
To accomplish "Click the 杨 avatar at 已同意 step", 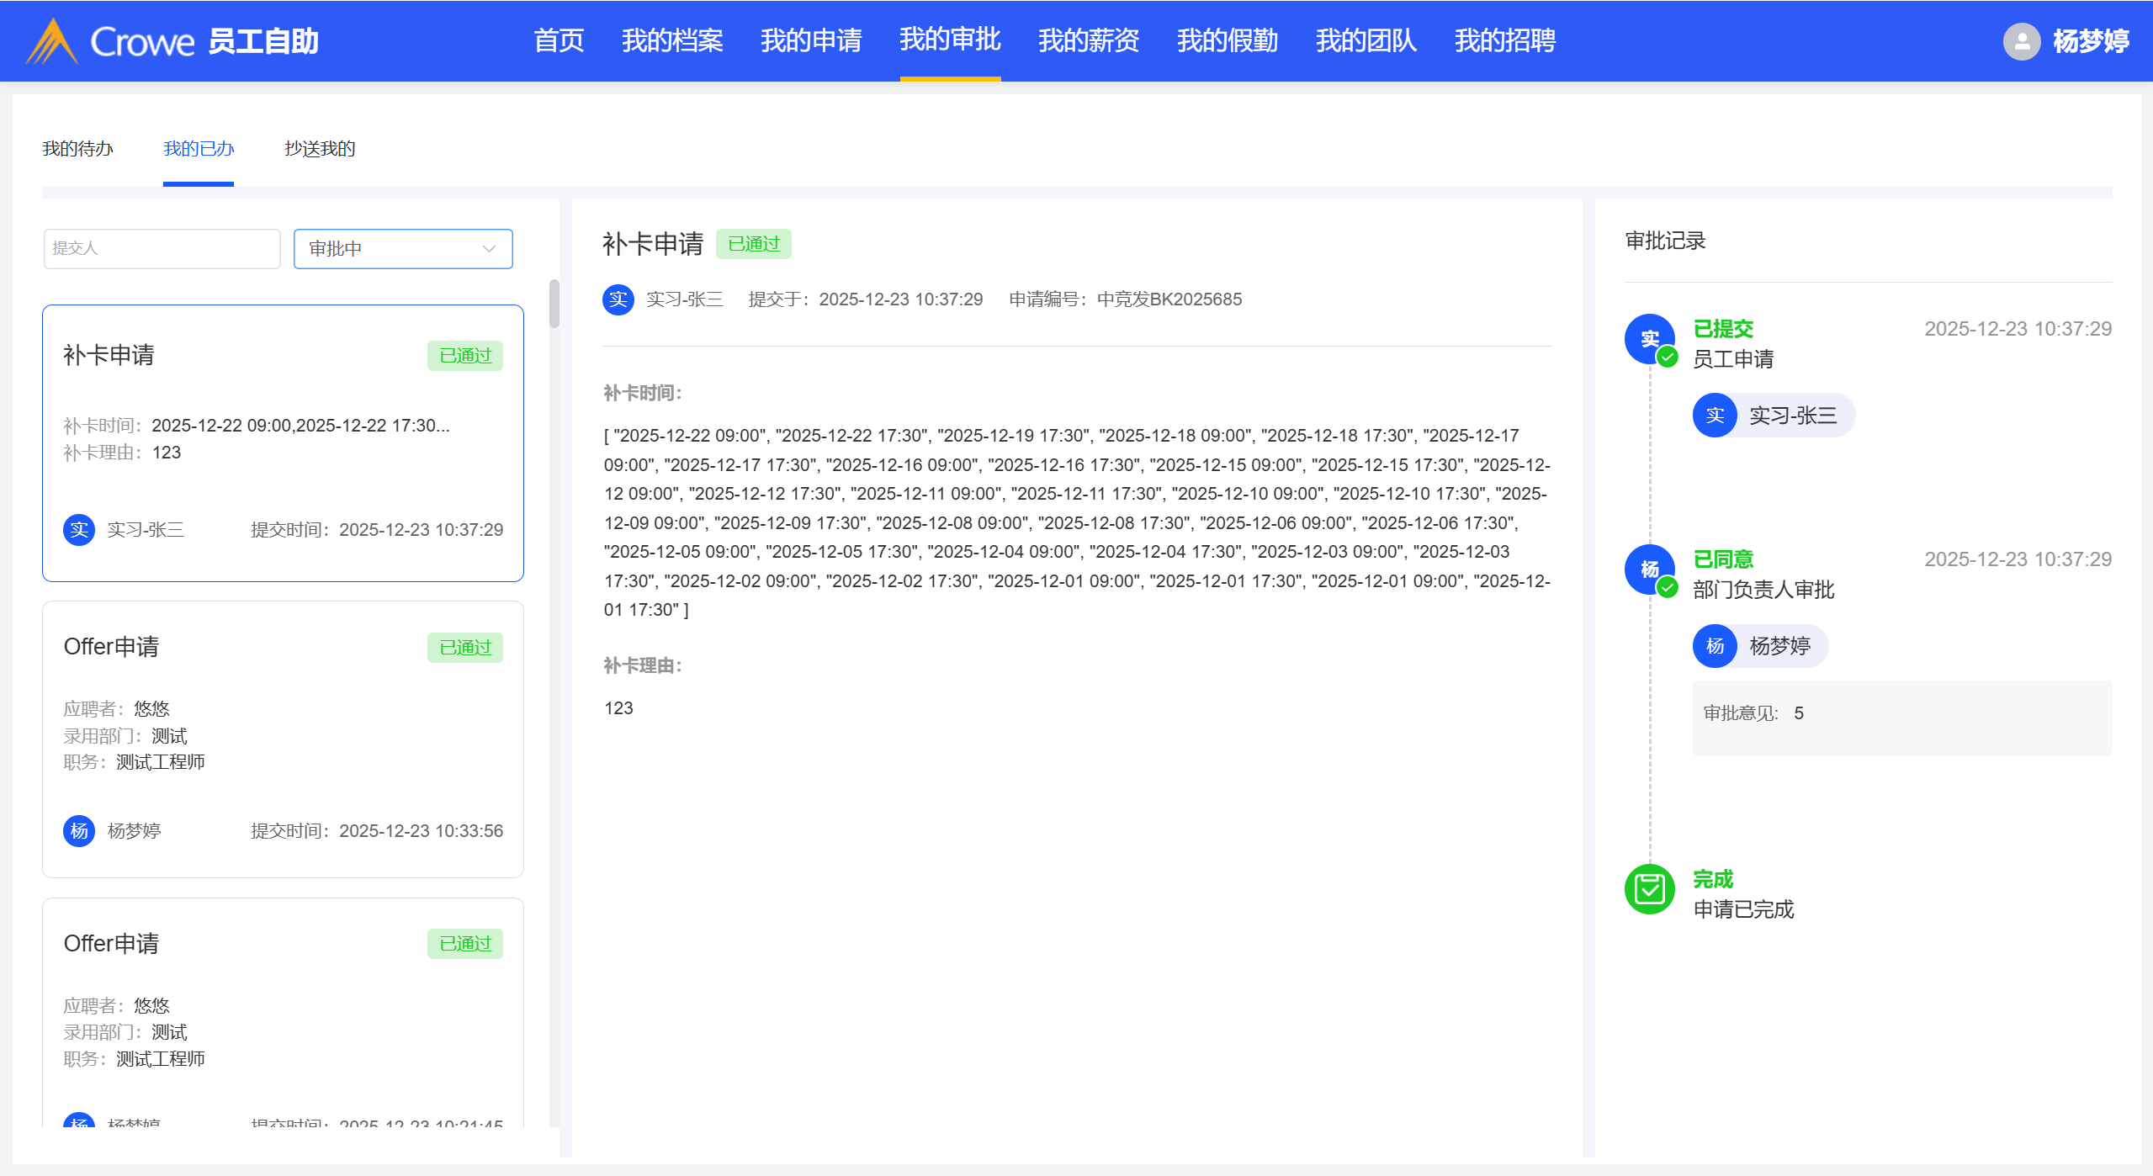I will coord(1649,569).
